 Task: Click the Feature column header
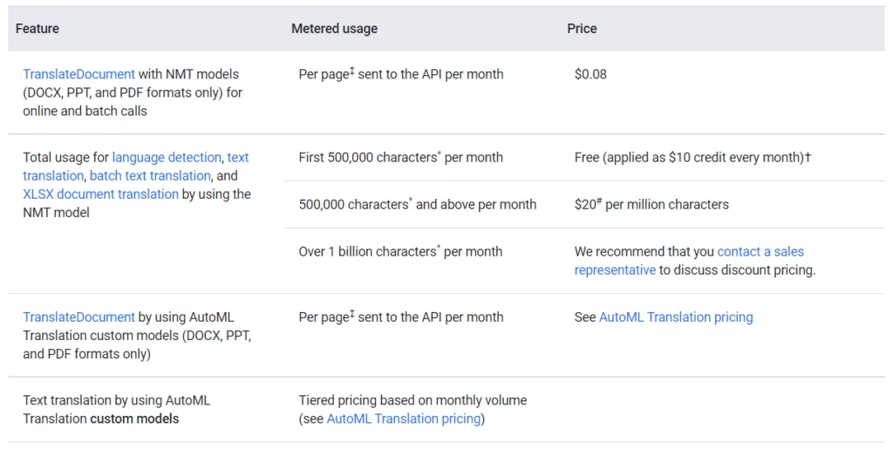pyautogui.click(x=37, y=29)
